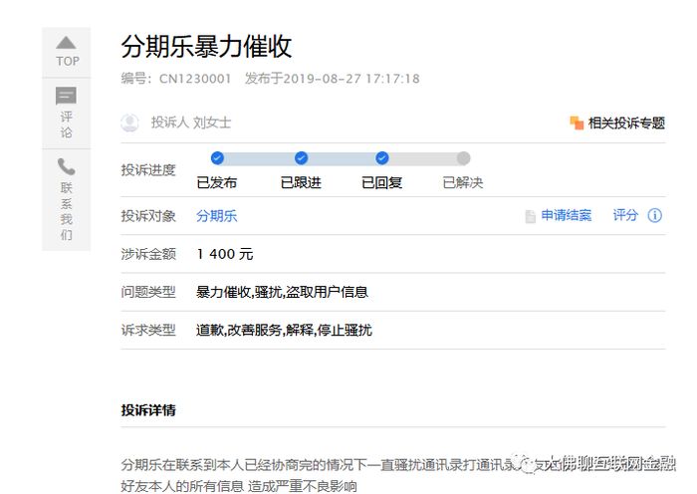Image resolution: width=697 pixels, height=494 pixels.
Task: Click the 已跟进 step label
Action: 301,182
